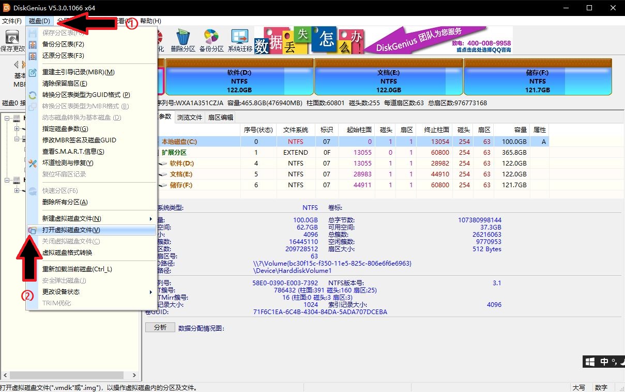Click the 分析 button

[160, 328]
